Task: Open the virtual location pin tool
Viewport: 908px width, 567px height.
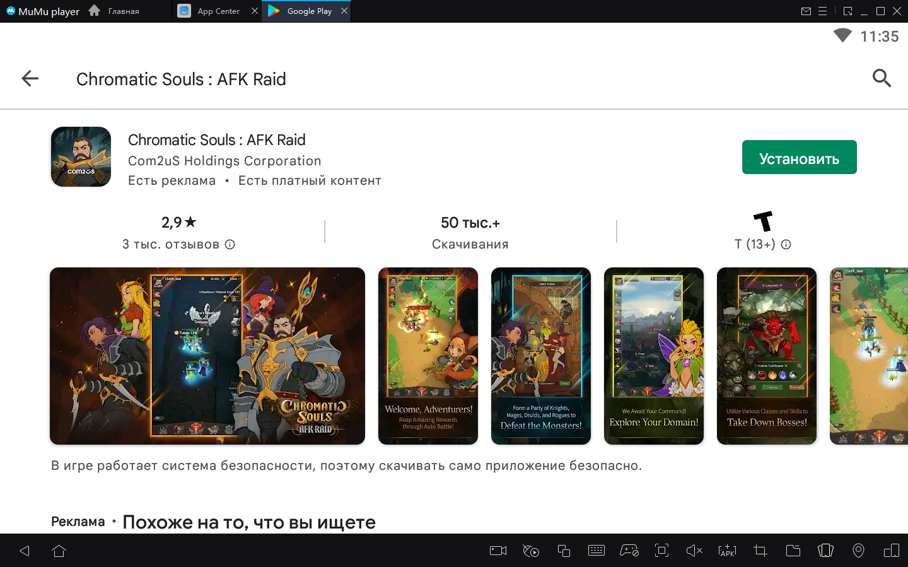Action: (858, 551)
